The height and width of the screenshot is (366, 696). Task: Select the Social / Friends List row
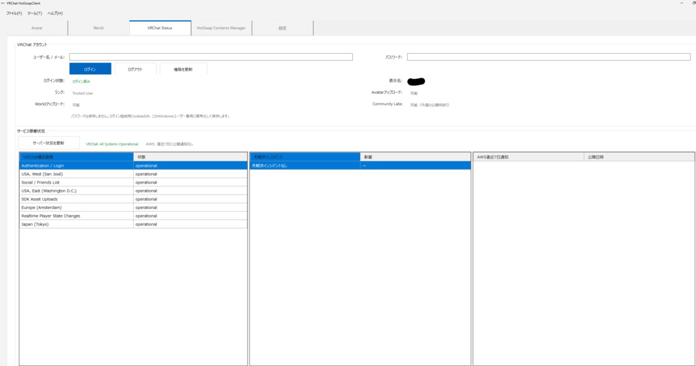pos(133,182)
